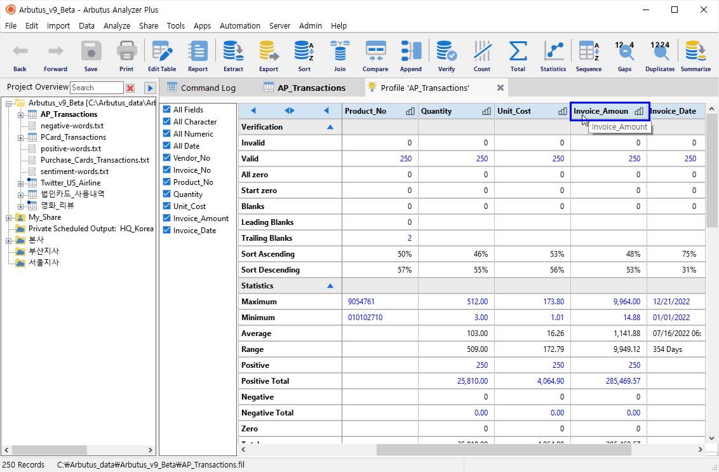
Task: Switch to the Command Log tab
Action: tap(201, 88)
